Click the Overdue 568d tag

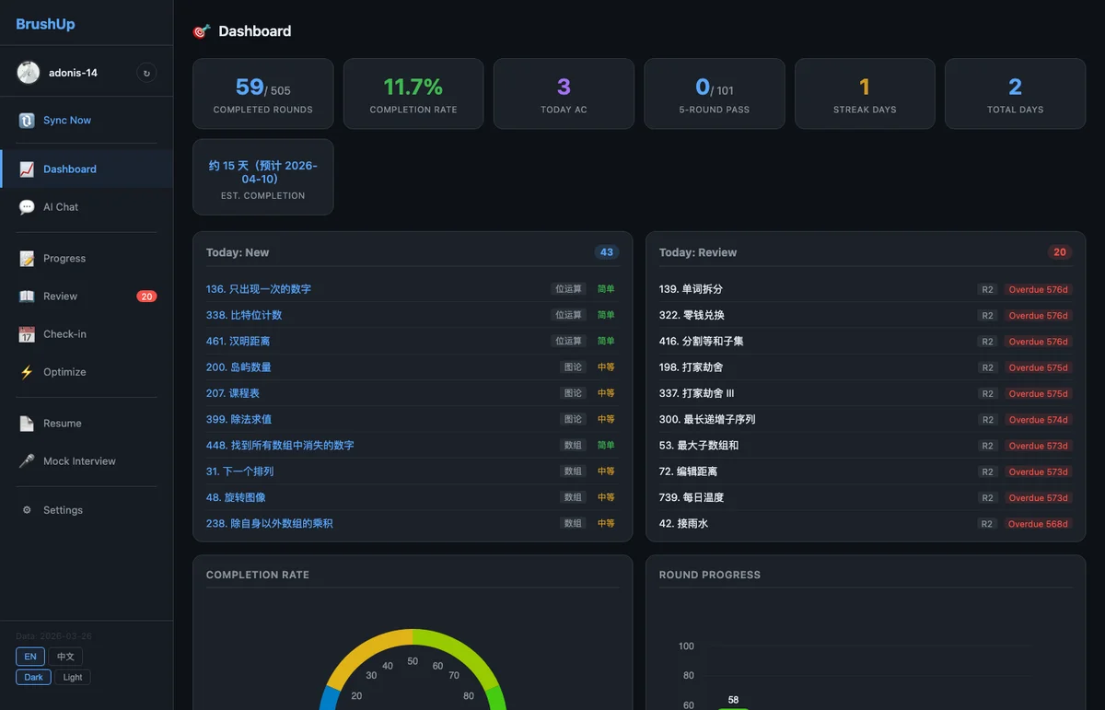[x=1038, y=524]
